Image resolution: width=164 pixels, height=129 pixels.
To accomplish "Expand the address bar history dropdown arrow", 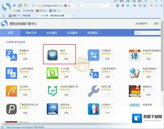I will 73,5.
